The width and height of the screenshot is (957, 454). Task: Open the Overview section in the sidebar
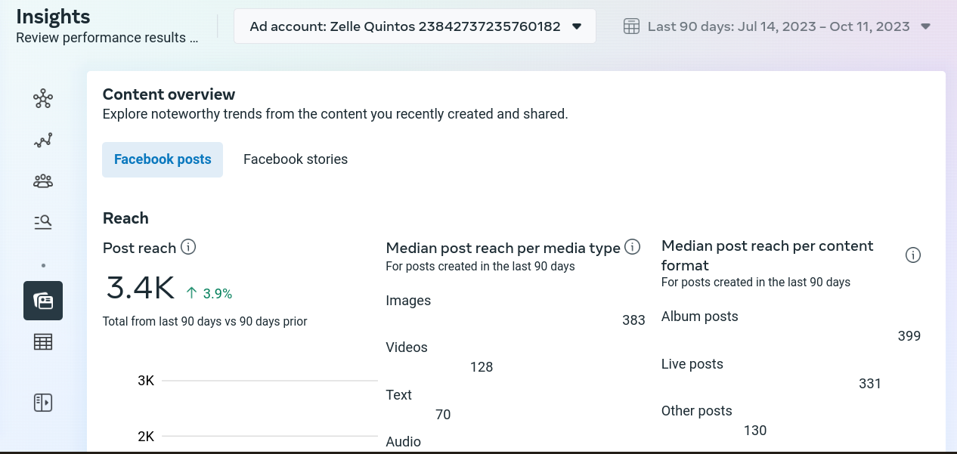(x=43, y=99)
